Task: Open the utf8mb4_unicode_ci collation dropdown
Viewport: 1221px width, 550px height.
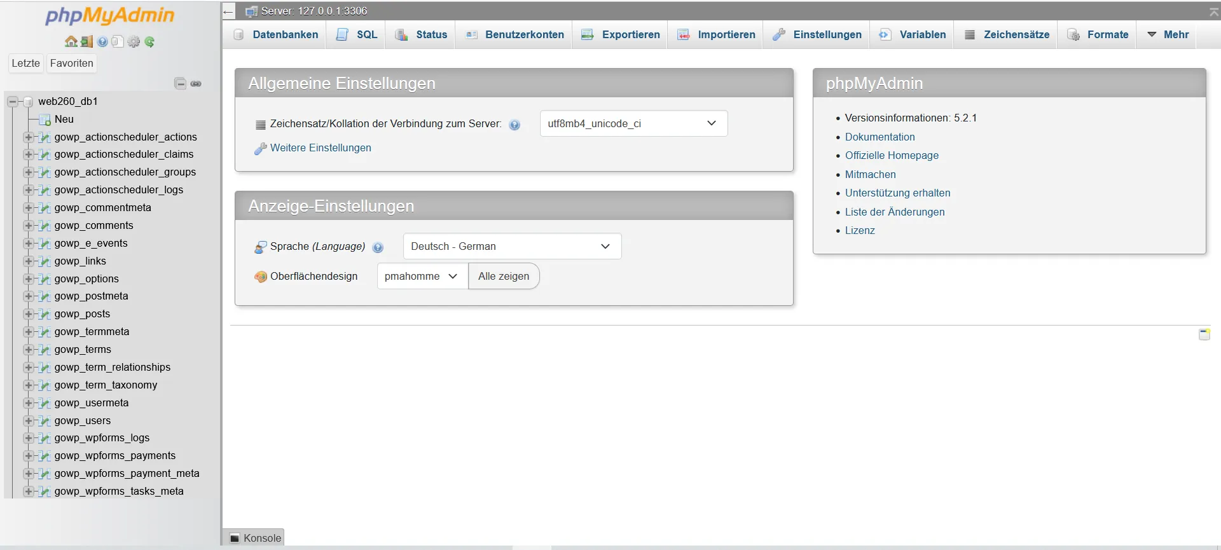Action: pyautogui.click(x=633, y=124)
